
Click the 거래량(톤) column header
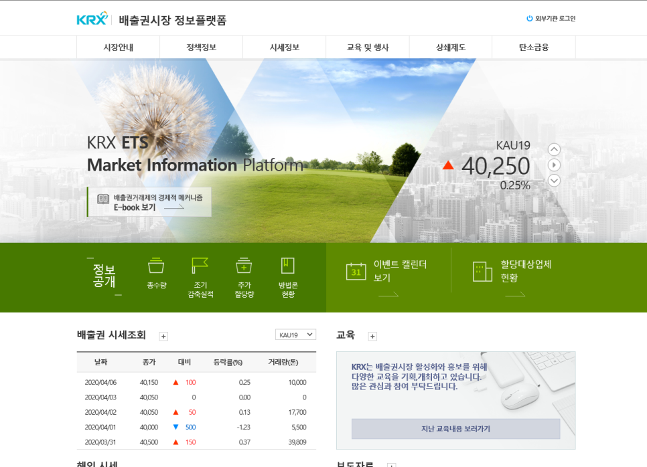pyautogui.click(x=283, y=362)
